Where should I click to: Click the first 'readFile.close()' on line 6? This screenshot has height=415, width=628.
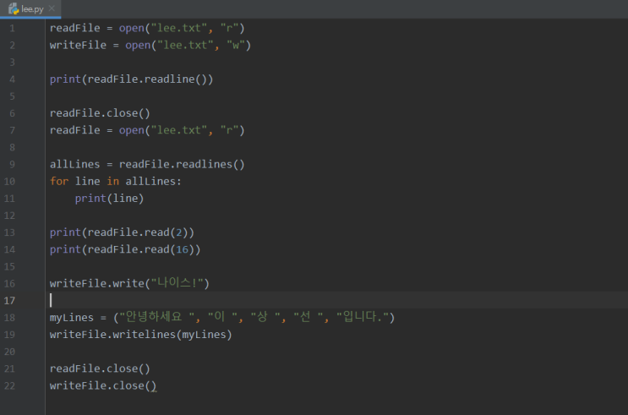pos(100,113)
